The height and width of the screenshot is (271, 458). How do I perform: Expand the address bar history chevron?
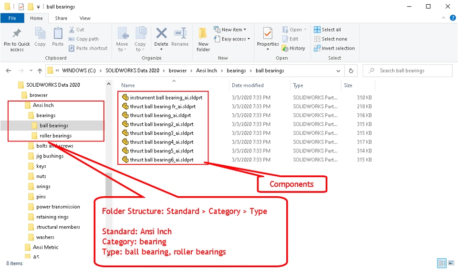coord(338,70)
